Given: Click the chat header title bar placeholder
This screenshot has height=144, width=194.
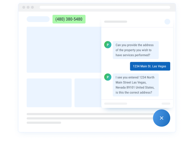Looking at the screenshot, I should coord(116,22).
